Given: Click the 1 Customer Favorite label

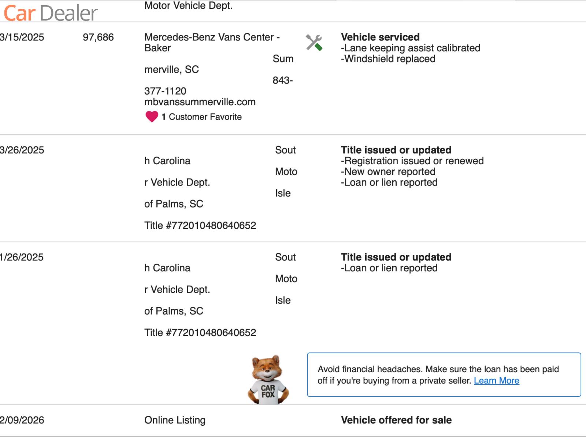Looking at the screenshot, I should coord(201,117).
